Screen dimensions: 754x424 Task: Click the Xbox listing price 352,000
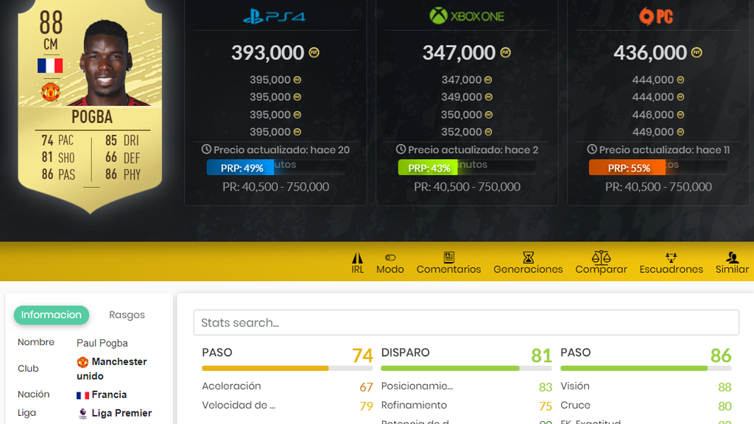click(x=461, y=132)
